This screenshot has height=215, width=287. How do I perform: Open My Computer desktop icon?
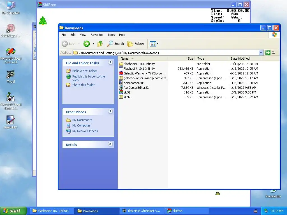(11, 7)
